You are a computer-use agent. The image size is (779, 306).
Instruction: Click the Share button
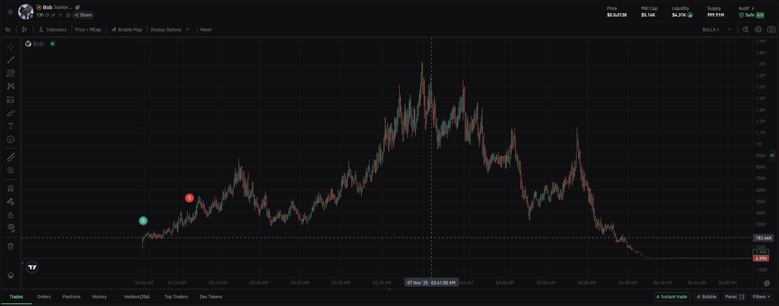[x=83, y=14]
